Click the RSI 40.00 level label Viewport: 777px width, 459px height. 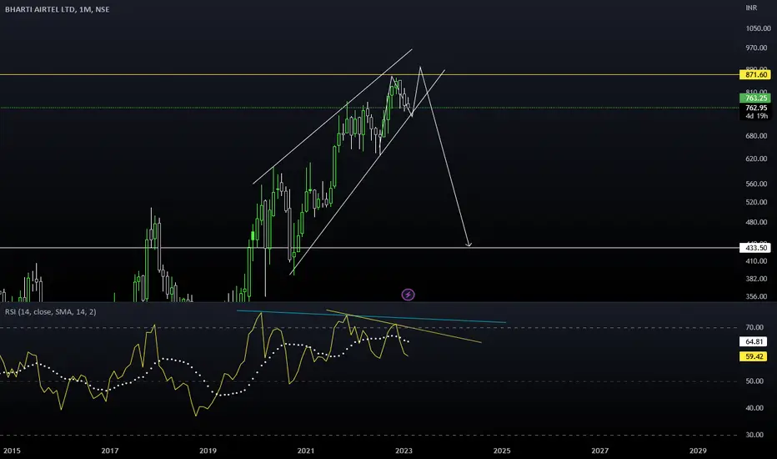click(754, 408)
